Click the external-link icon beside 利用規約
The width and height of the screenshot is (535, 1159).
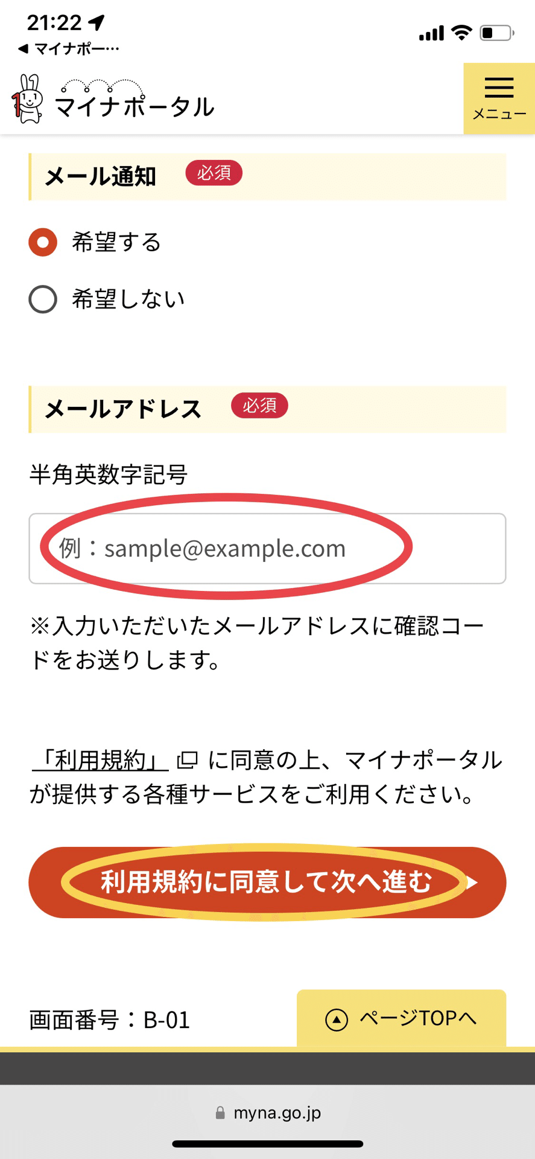point(187,760)
